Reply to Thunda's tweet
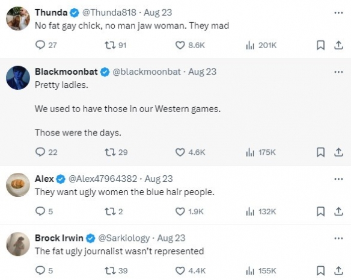Screen dimensions: 351x280 coord(46,45)
